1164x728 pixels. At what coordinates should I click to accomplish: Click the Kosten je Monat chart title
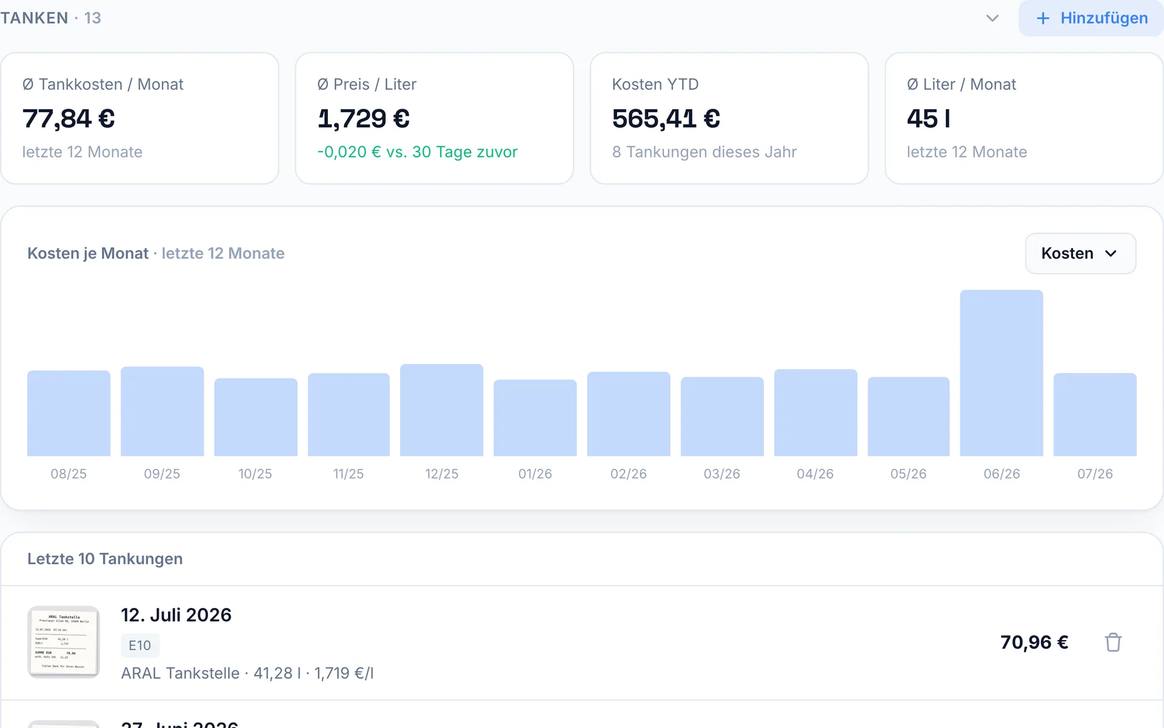[88, 254]
